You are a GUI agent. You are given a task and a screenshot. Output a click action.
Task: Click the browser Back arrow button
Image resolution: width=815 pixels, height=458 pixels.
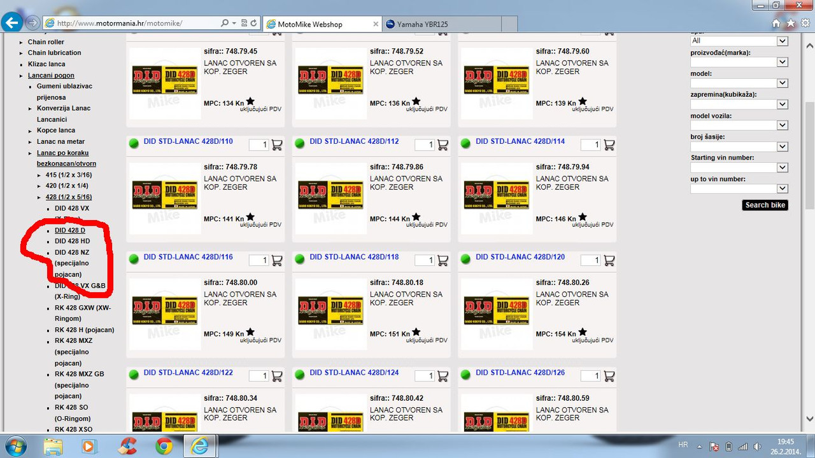(11, 23)
